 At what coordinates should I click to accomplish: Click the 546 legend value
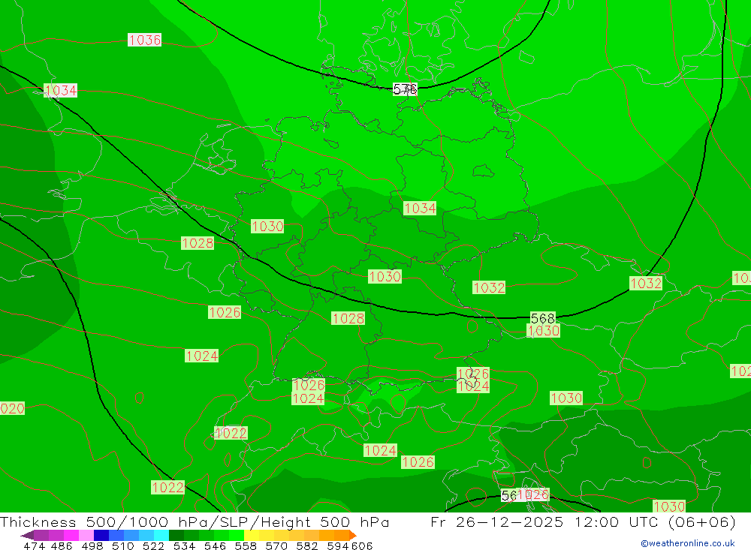tap(215, 545)
